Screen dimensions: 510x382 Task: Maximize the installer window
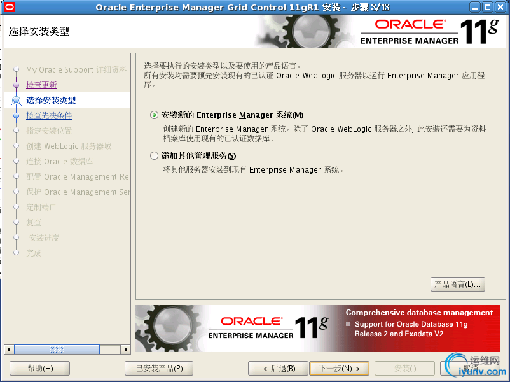pyautogui.click(x=488, y=7)
